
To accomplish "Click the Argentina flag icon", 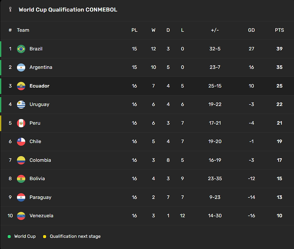I will point(21,67).
